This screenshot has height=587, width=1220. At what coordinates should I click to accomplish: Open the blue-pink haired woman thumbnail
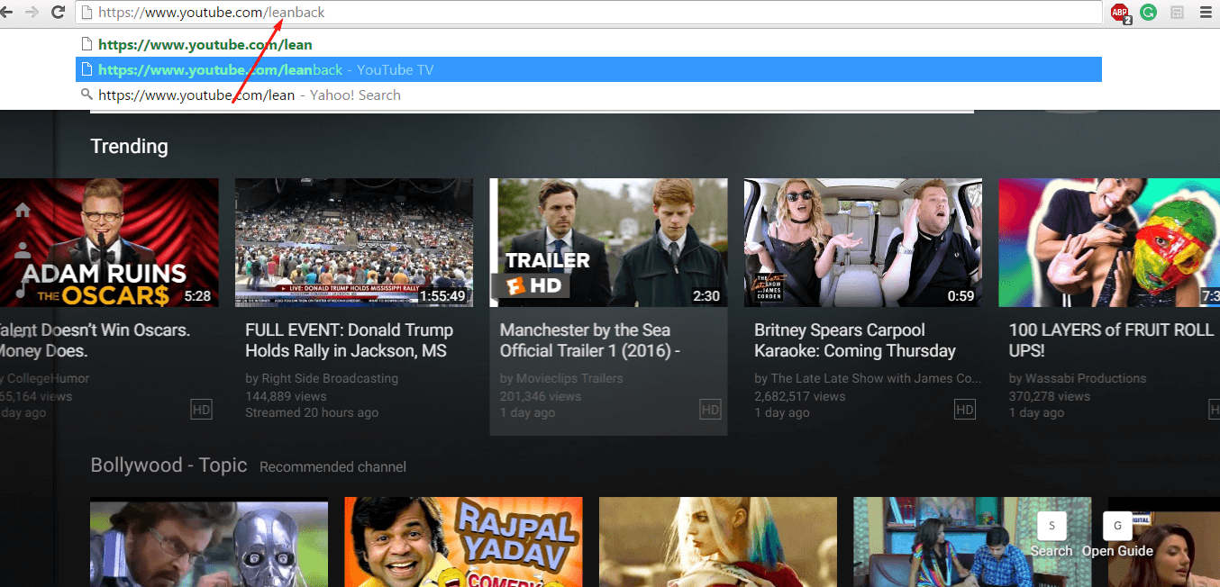tap(718, 542)
